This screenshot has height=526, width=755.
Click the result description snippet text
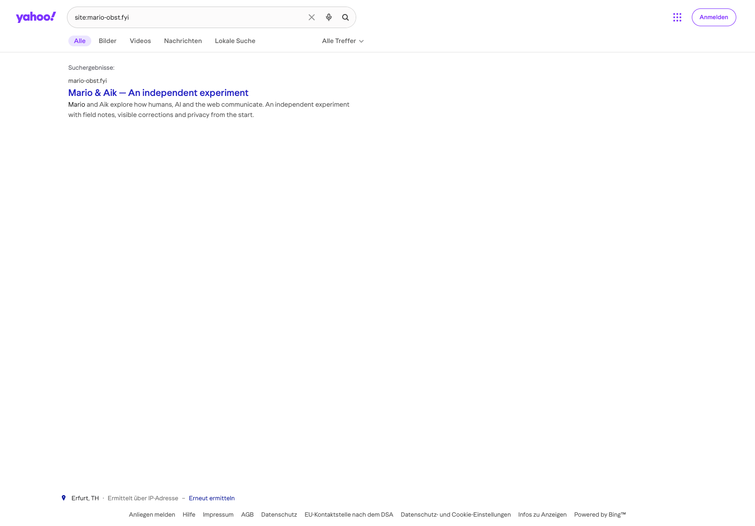click(209, 110)
